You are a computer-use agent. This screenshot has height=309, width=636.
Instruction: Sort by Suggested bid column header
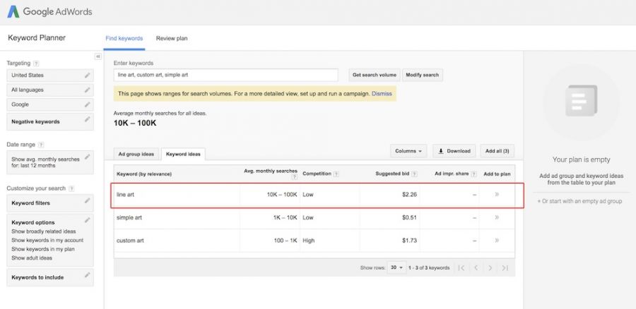392,174
